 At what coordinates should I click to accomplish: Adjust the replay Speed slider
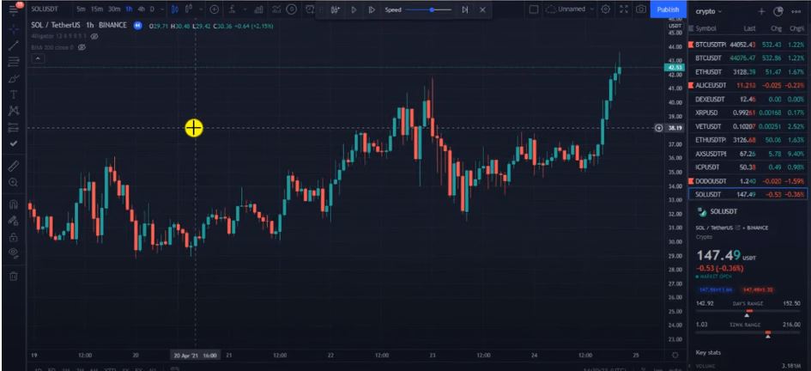point(428,9)
